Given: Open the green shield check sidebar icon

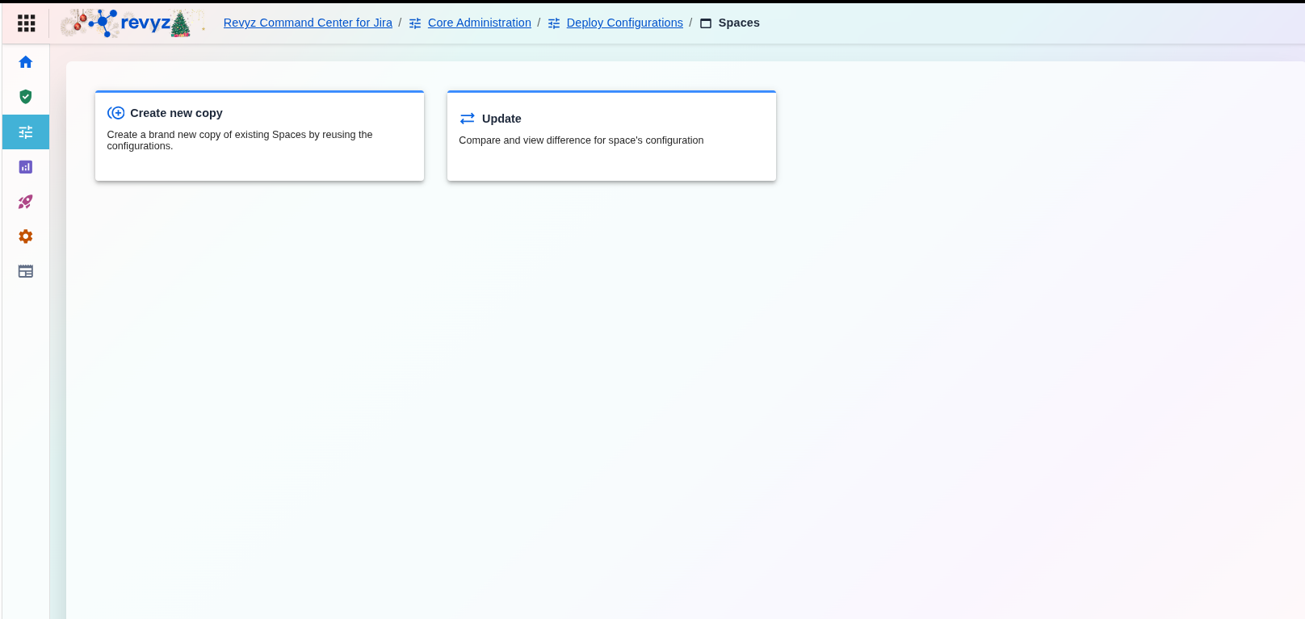Looking at the screenshot, I should coord(26,97).
